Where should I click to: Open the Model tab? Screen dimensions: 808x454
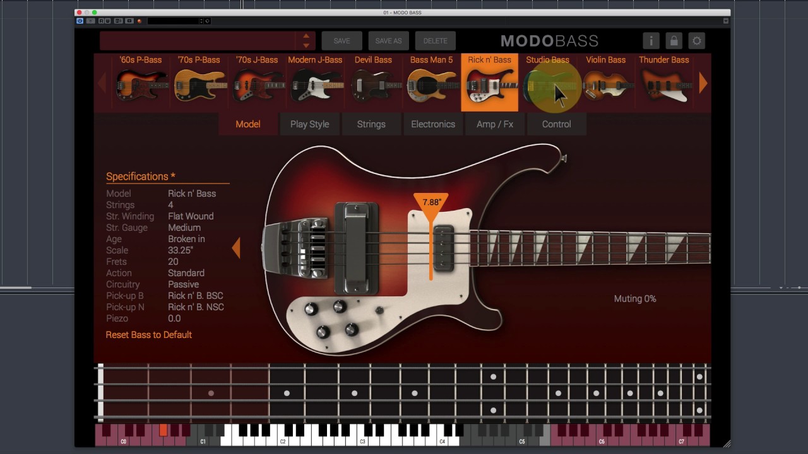[x=248, y=124]
